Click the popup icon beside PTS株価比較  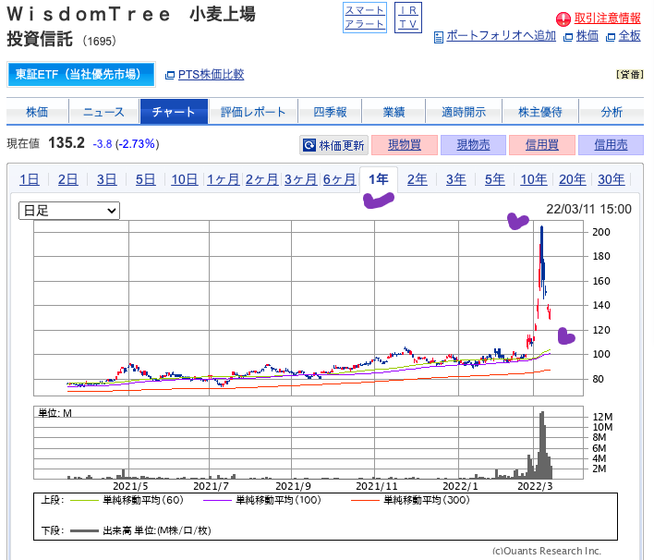pyautogui.click(x=169, y=76)
